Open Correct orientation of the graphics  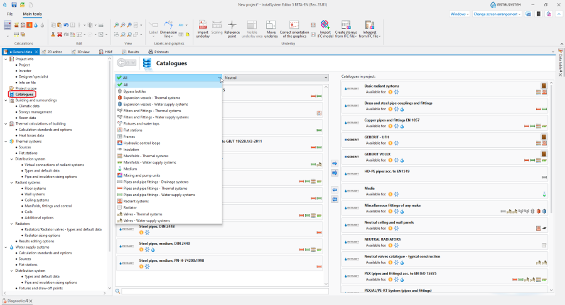[x=294, y=29]
